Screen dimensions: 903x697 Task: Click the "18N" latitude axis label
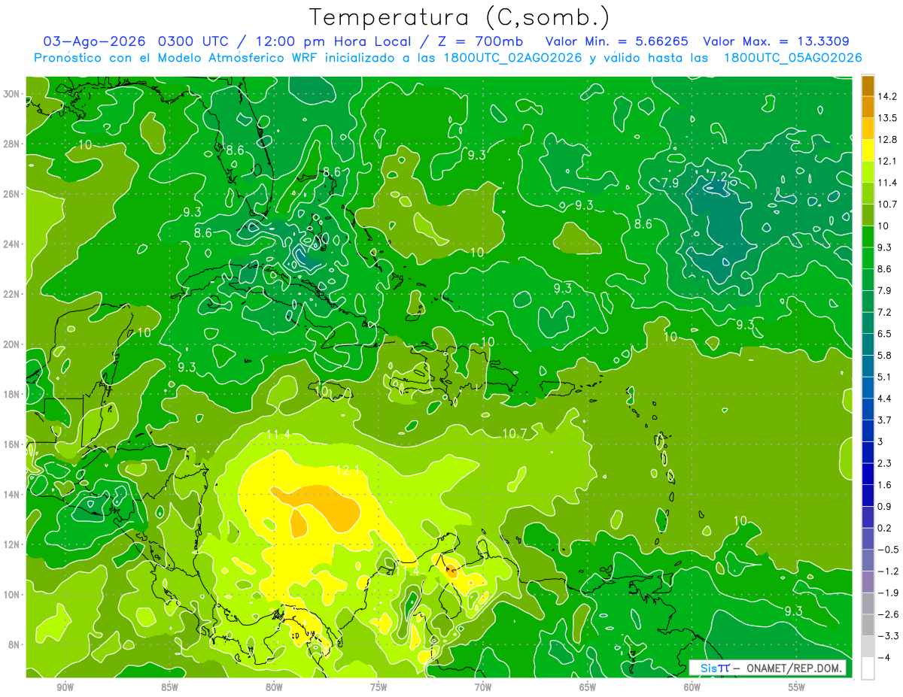point(13,395)
